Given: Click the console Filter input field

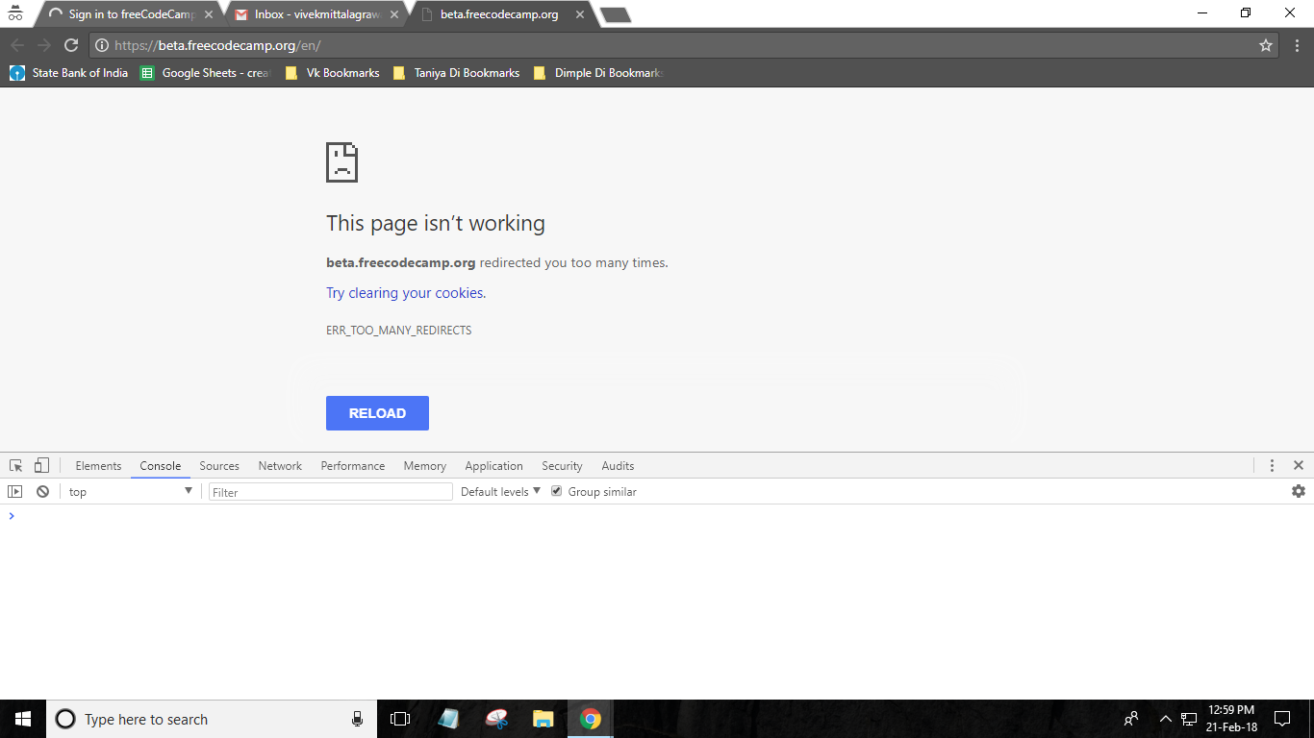Looking at the screenshot, I should (331, 491).
